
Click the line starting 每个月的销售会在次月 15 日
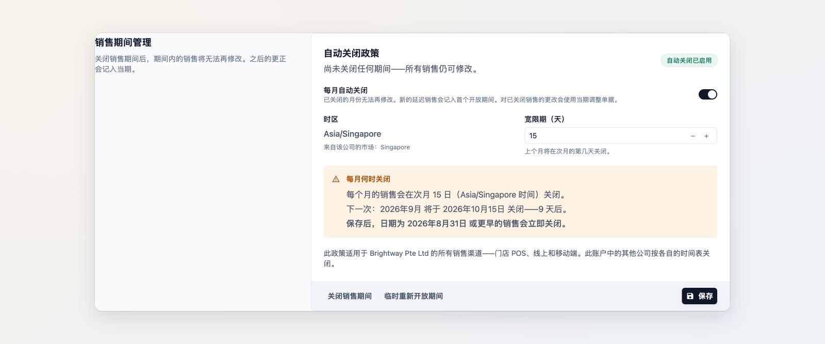tap(457, 194)
